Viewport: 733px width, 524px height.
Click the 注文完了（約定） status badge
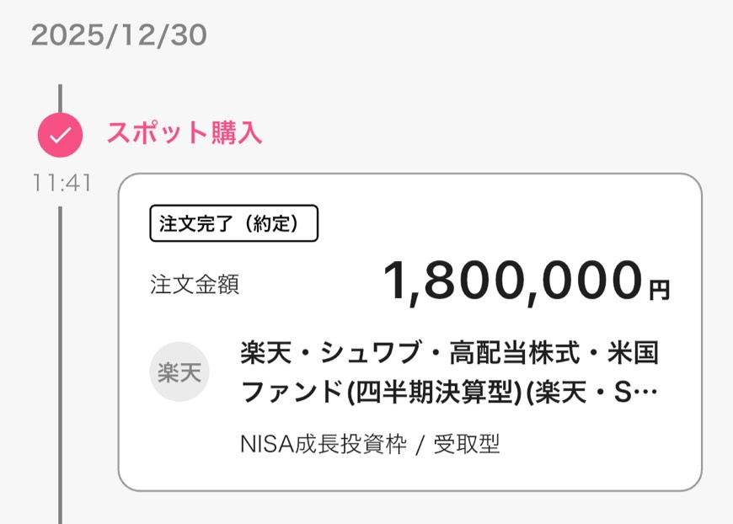[233, 223]
